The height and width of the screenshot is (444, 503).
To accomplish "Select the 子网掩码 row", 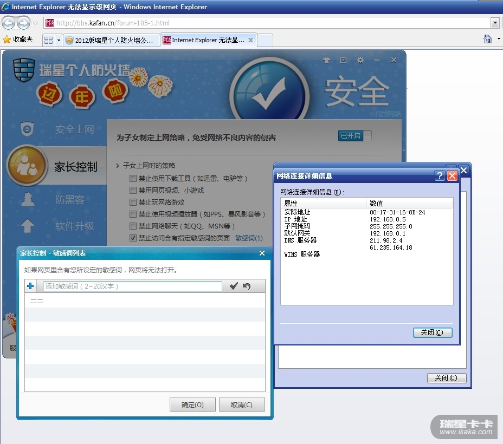I will coord(366,226).
